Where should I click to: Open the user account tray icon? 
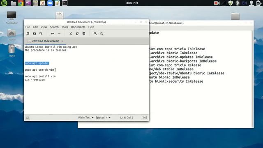(251, 3)
